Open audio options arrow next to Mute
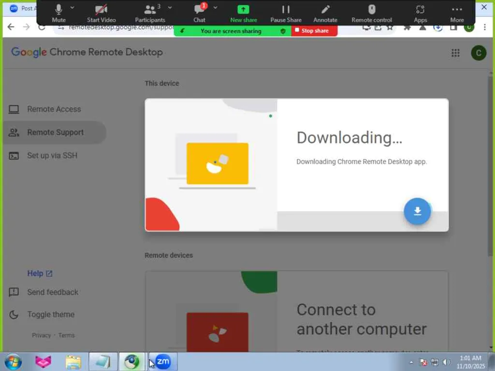 (73, 8)
